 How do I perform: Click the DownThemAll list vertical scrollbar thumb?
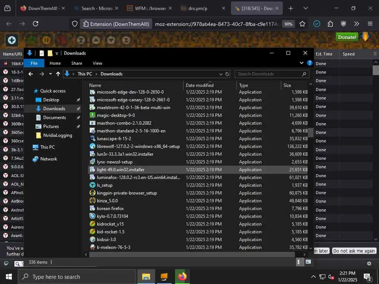click(376, 70)
